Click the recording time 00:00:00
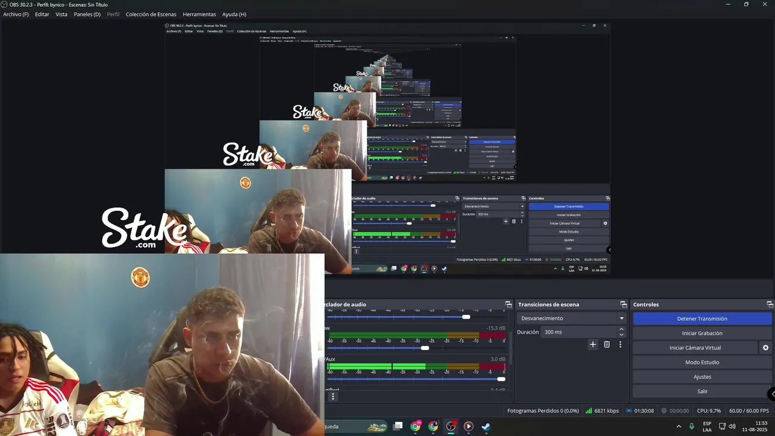The height and width of the screenshot is (436, 775). 679,411
